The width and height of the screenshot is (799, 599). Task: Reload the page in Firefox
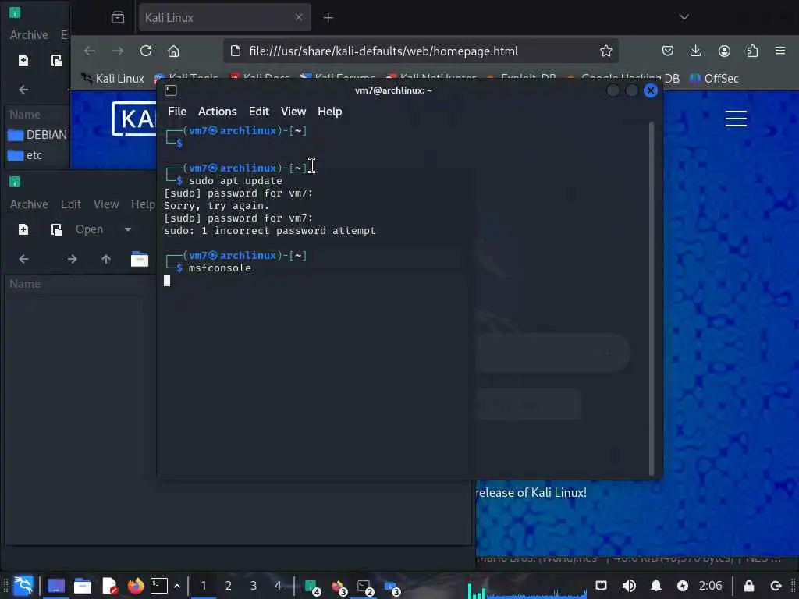146,51
